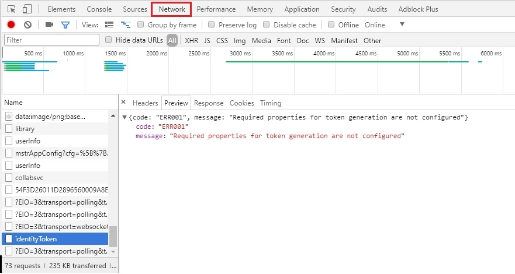Open the network throttling dropdown arrow
The width and height of the screenshot is (515, 274).
[402, 24]
